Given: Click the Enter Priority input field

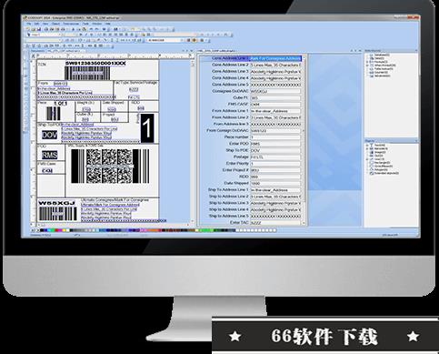Looking at the screenshot, I should click(x=275, y=164).
